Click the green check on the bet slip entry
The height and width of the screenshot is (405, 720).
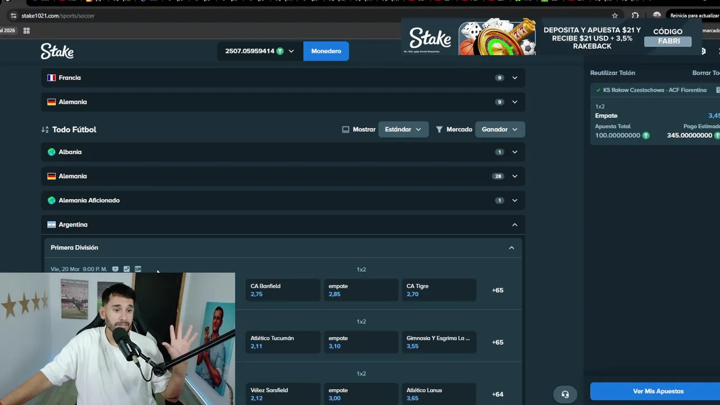598,90
